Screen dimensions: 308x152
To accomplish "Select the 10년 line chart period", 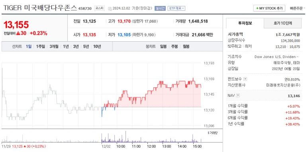I will (x=97, y=46).
